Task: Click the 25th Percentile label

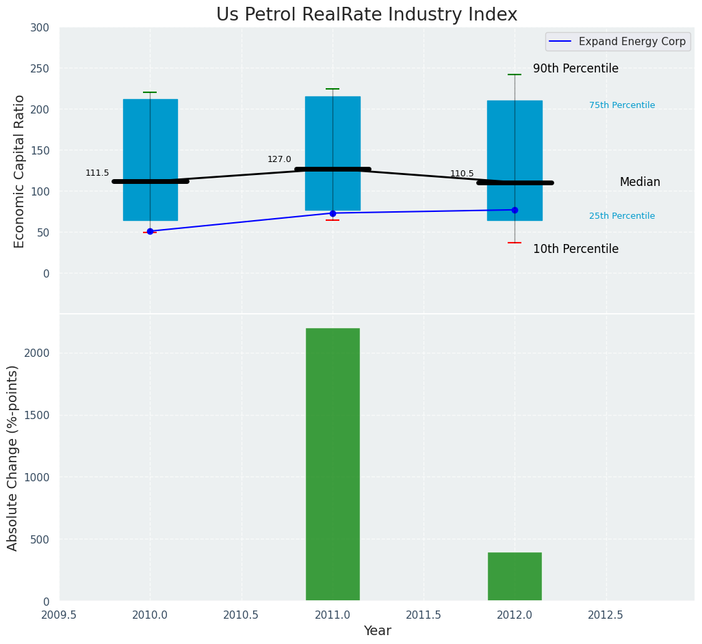Action: [622, 216]
